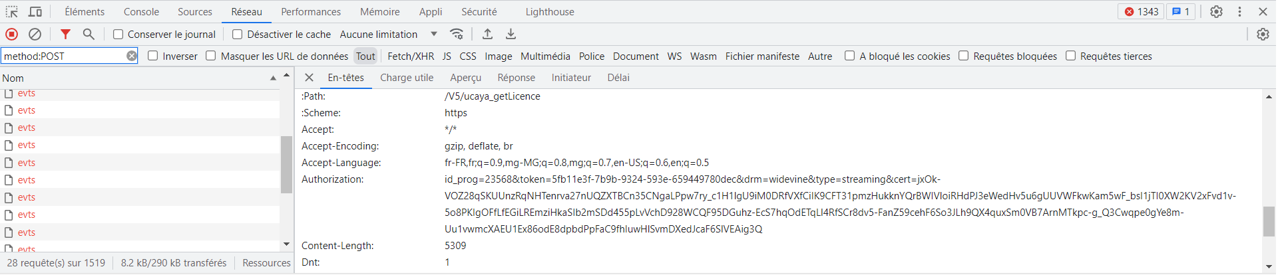Open the DevTools three-dot menu
1278x275 pixels.
point(1239,11)
